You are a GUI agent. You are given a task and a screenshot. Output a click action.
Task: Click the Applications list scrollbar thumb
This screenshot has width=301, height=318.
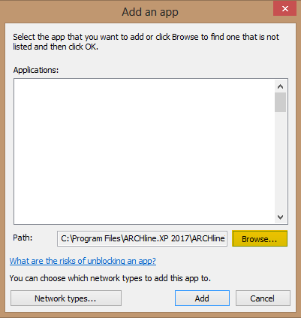[280, 102]
